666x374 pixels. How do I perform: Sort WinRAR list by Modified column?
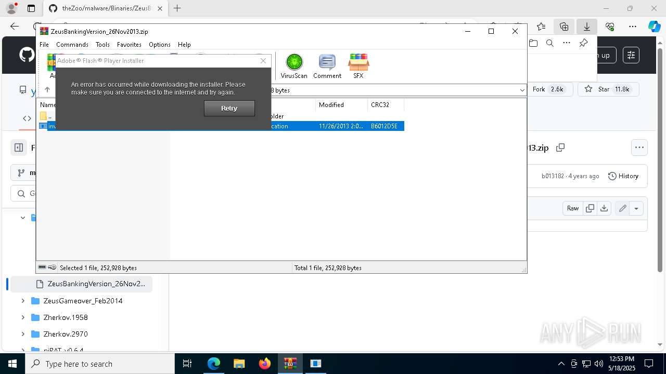pyautogui.click(x=341, y=105)
